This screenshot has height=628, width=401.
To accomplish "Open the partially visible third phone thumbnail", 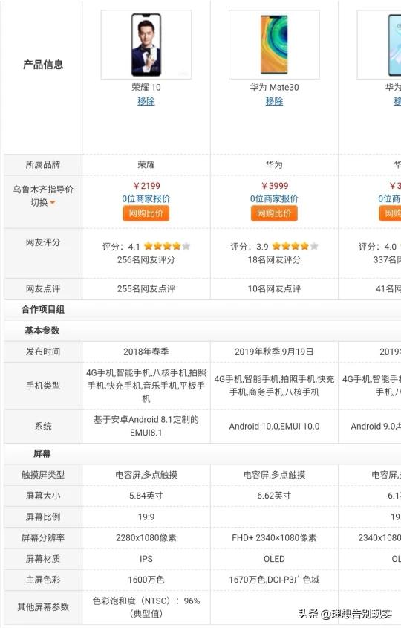I will pyautogui.click(x=379, y=45).
